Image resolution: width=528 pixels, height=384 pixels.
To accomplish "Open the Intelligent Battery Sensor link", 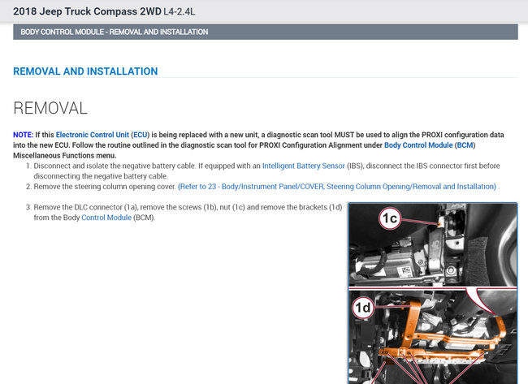I will [304, 166].
